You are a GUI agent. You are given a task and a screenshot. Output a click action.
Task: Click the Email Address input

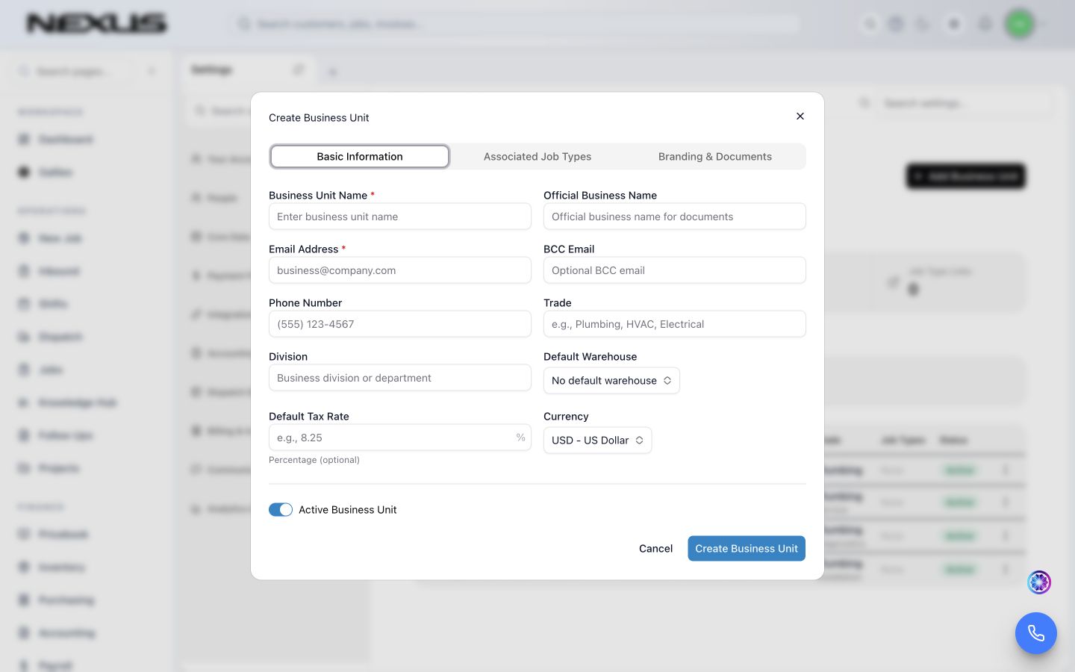pyautogui.click(x=400, y=270)
